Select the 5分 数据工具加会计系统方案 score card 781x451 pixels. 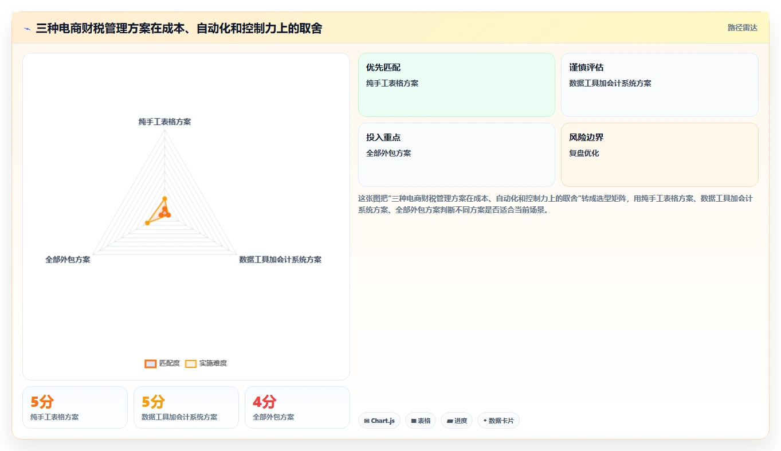tap(186, 407)
